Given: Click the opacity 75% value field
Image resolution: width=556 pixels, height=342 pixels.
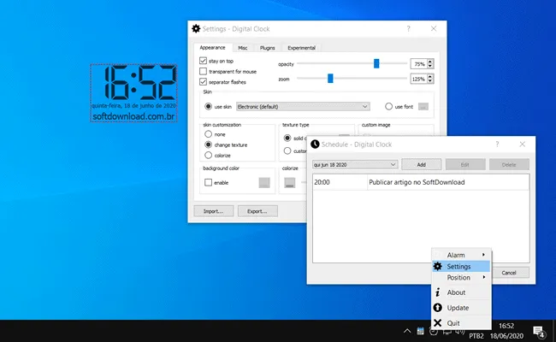Looking at the screenshot, I should pos(419,64).
